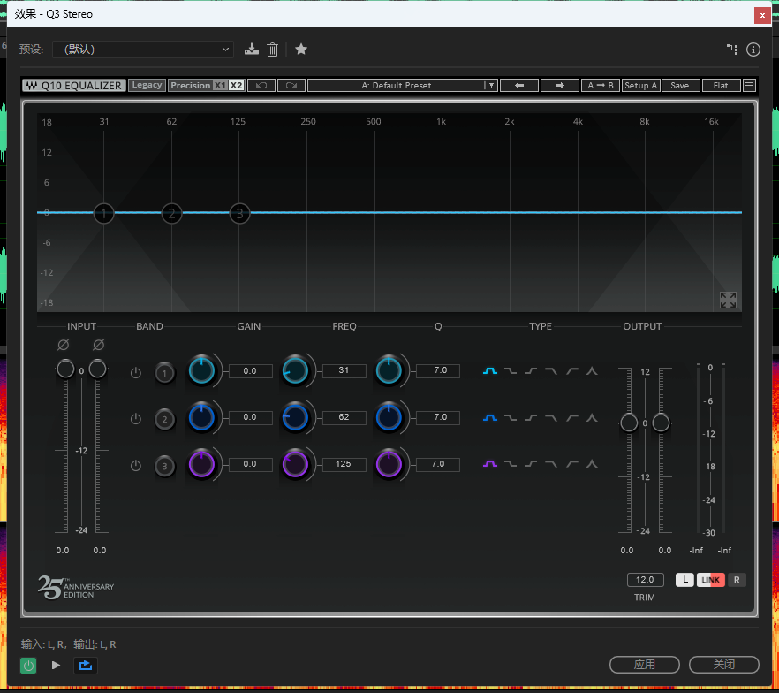Click the 关闭 close button
779x693 pixels.
coord(724,665)
